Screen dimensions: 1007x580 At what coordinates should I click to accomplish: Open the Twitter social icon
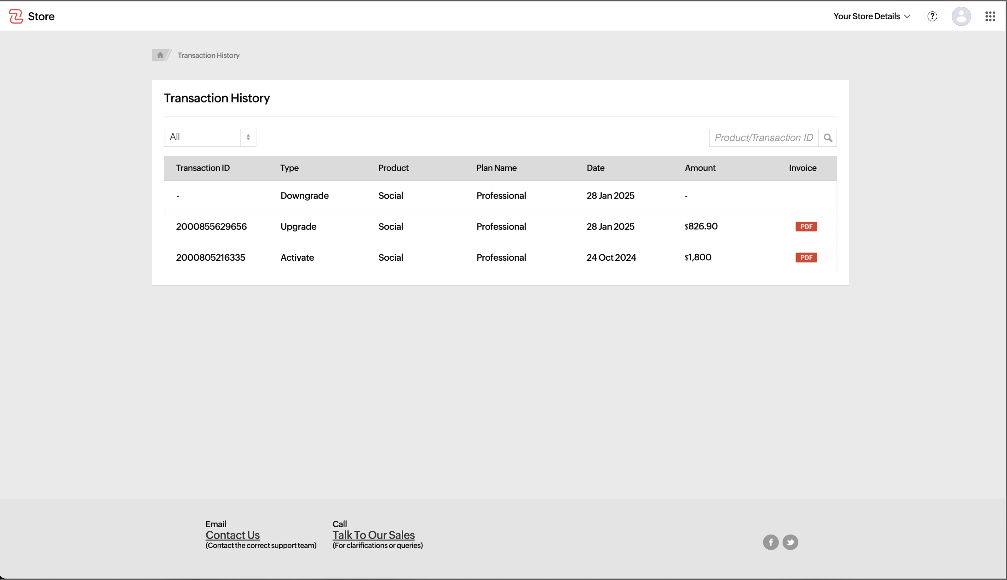tap(790, 542)
